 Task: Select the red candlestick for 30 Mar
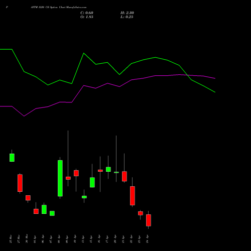click(28, 198)
